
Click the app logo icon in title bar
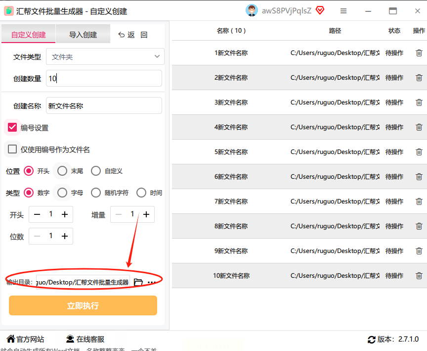coord(9,11)
